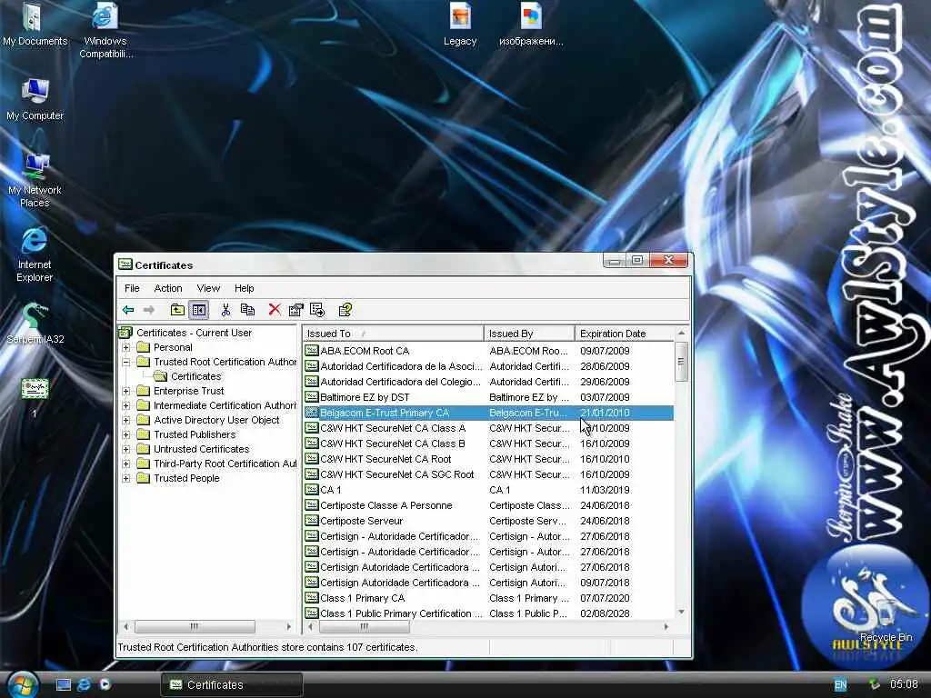The height and width of the screenshot is (698, 931).
Task: Open Properties via toolbar icon
Action: [x=295, y=310]
